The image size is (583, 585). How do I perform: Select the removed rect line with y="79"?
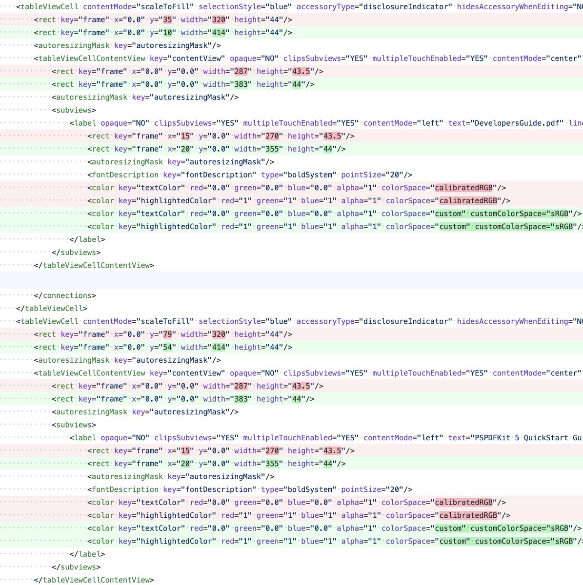pyautogui.click(x=291, y=334)
